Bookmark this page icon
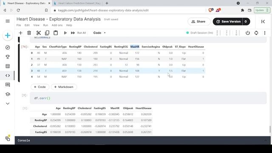272x153 pixels. (x=46, y=10)
